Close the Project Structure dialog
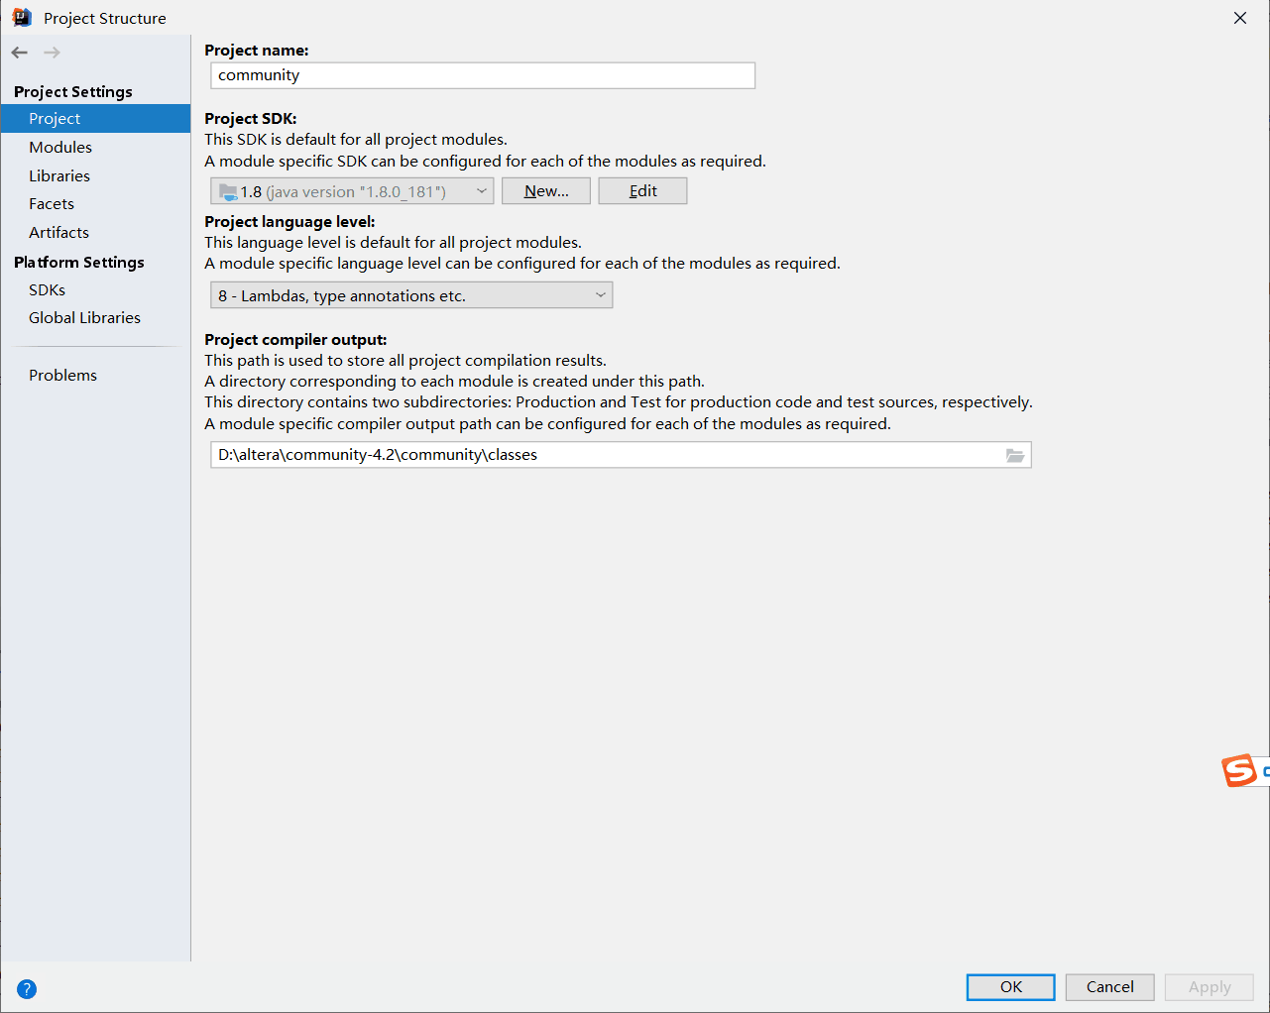The width and height of the screenshot is (1270, 1013). click(x=1239, y=18)
